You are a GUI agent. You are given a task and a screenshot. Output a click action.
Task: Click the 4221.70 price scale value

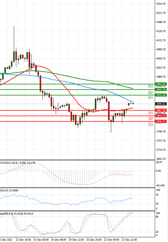pyautogui.click(x=161, y=13)
